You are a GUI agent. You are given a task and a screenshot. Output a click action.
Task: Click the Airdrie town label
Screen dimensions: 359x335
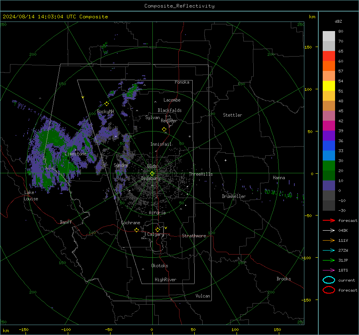157,213
